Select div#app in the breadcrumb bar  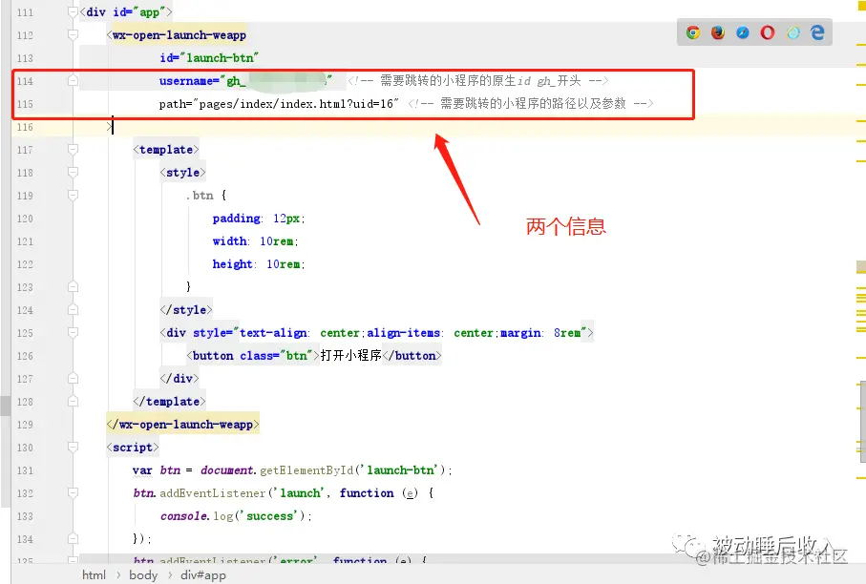point(203,575)
